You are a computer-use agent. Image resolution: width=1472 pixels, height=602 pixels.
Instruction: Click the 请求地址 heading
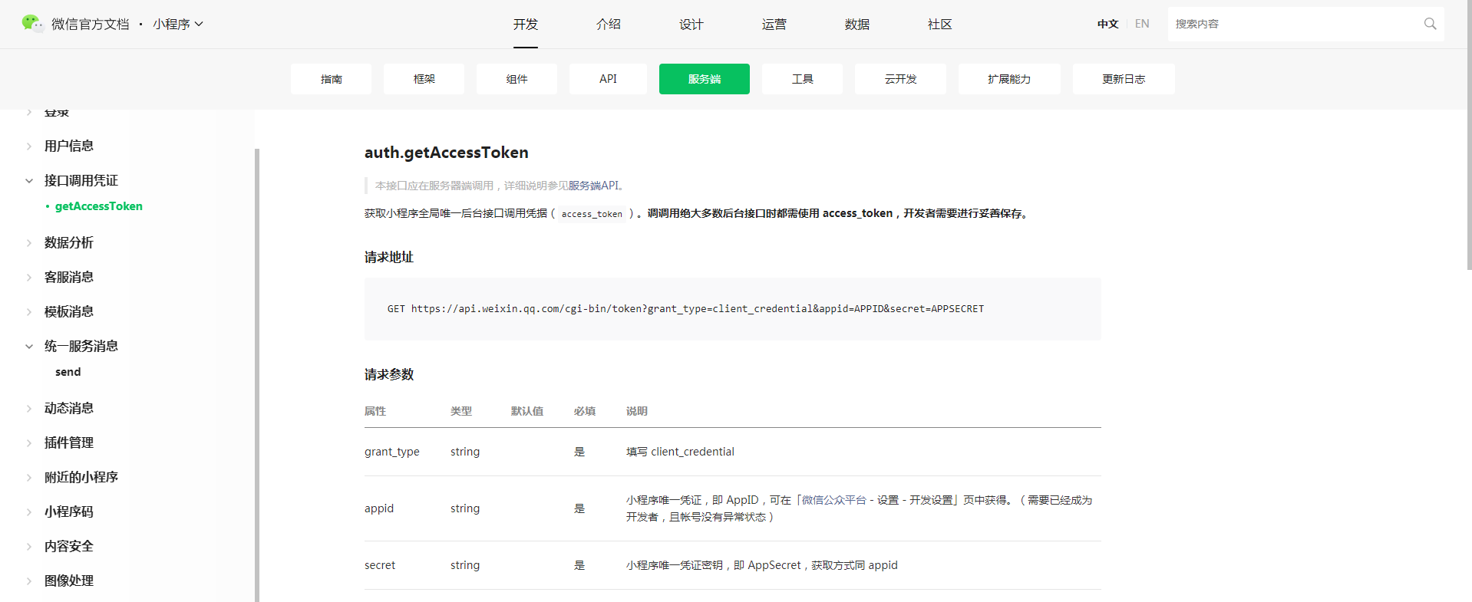click(389, 257)
